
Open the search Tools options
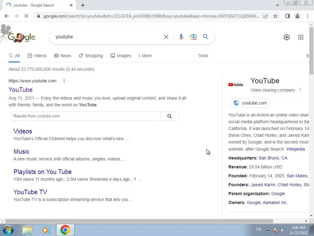203,56
